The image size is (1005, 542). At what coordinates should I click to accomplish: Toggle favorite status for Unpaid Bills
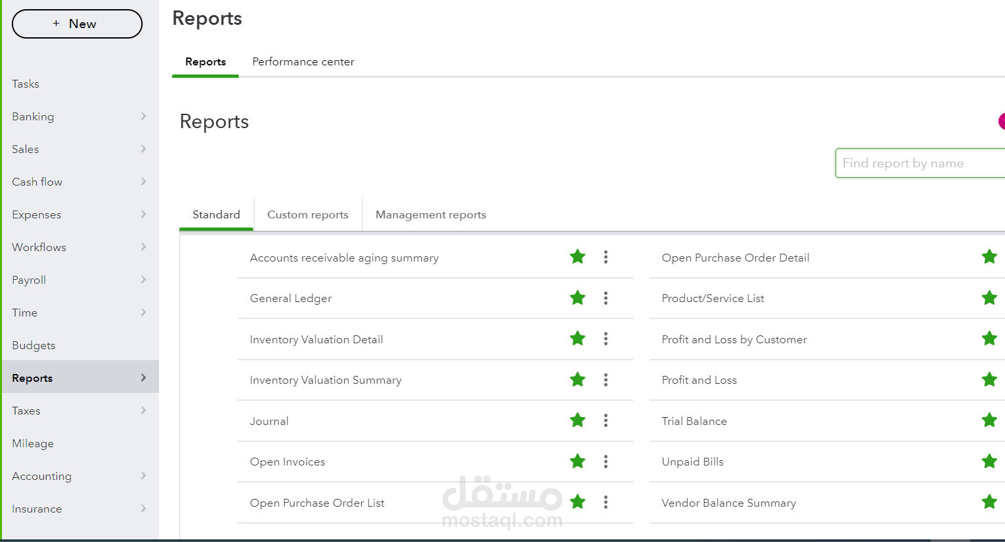click(989, 461)
